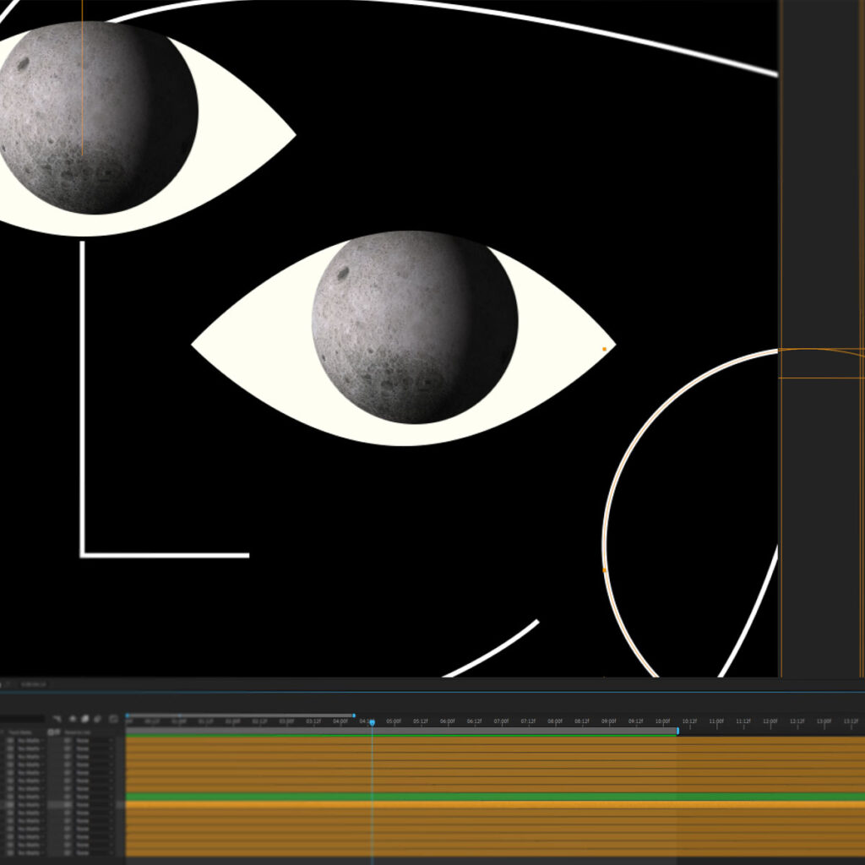Open the Graph Editor icon
Viewport: 865px width, 865px height.
(x=113, y=719)
